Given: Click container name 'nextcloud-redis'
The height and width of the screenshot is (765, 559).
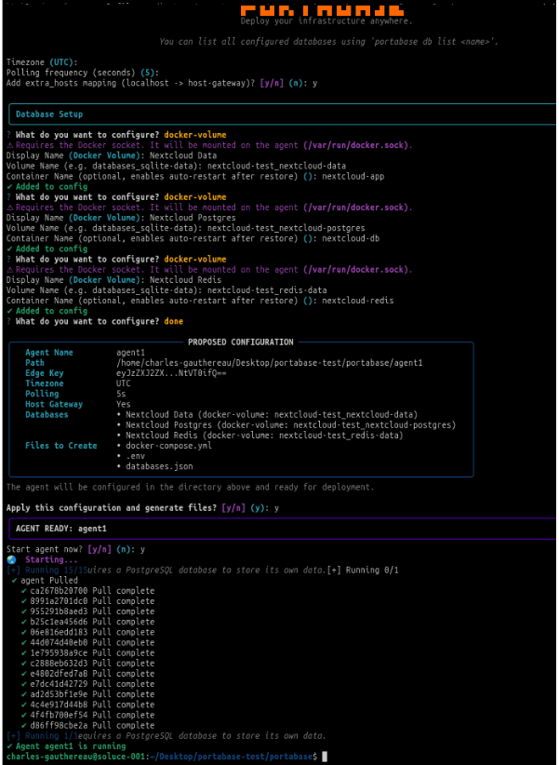Looking at the screenshot, I should [357, 301].
